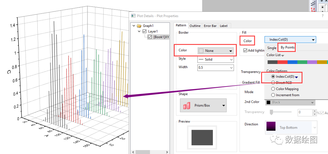Screen dimensions: 328x154
Task: Collapse the Layer1 tree node
Action: tap(139, 31)
